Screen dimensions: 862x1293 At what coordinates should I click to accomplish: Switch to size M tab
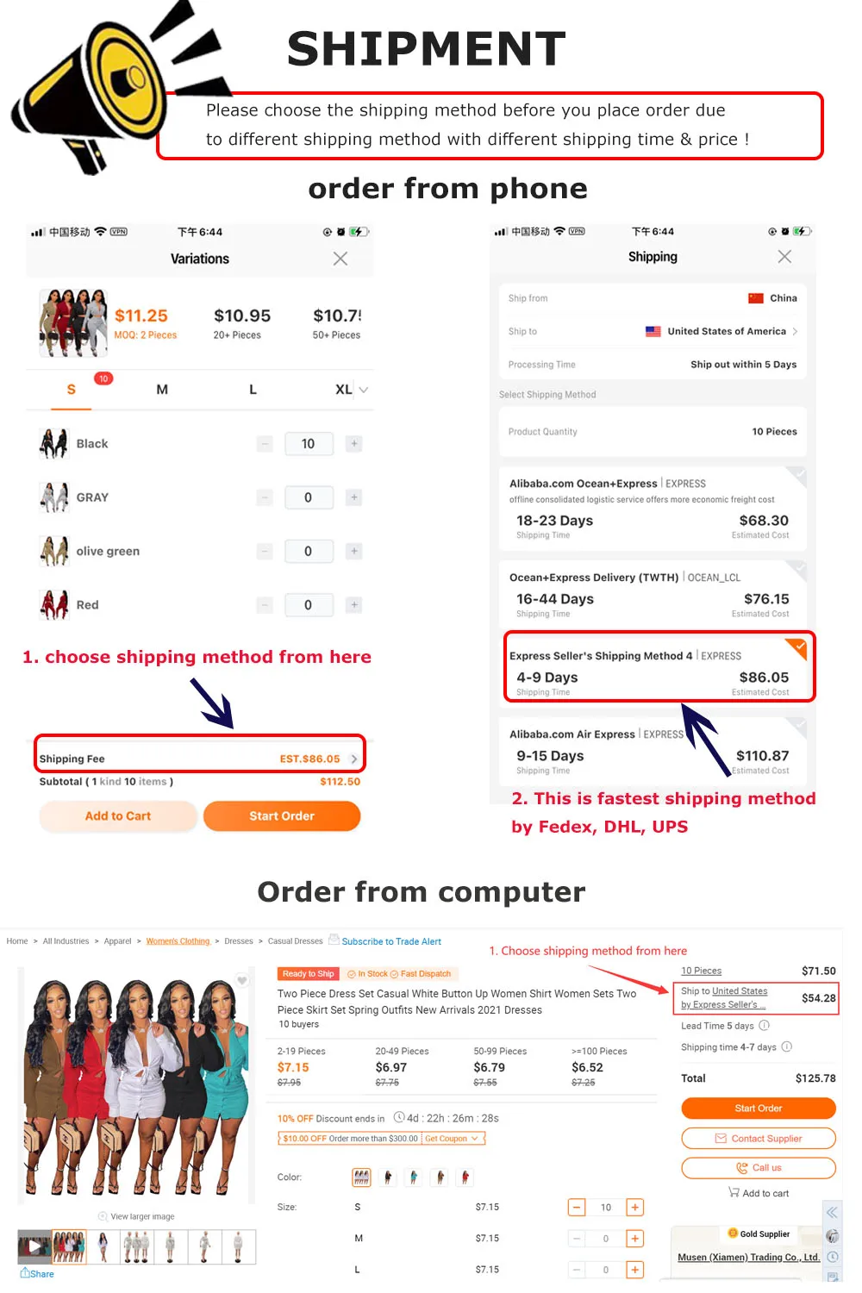tap(162, 390)
